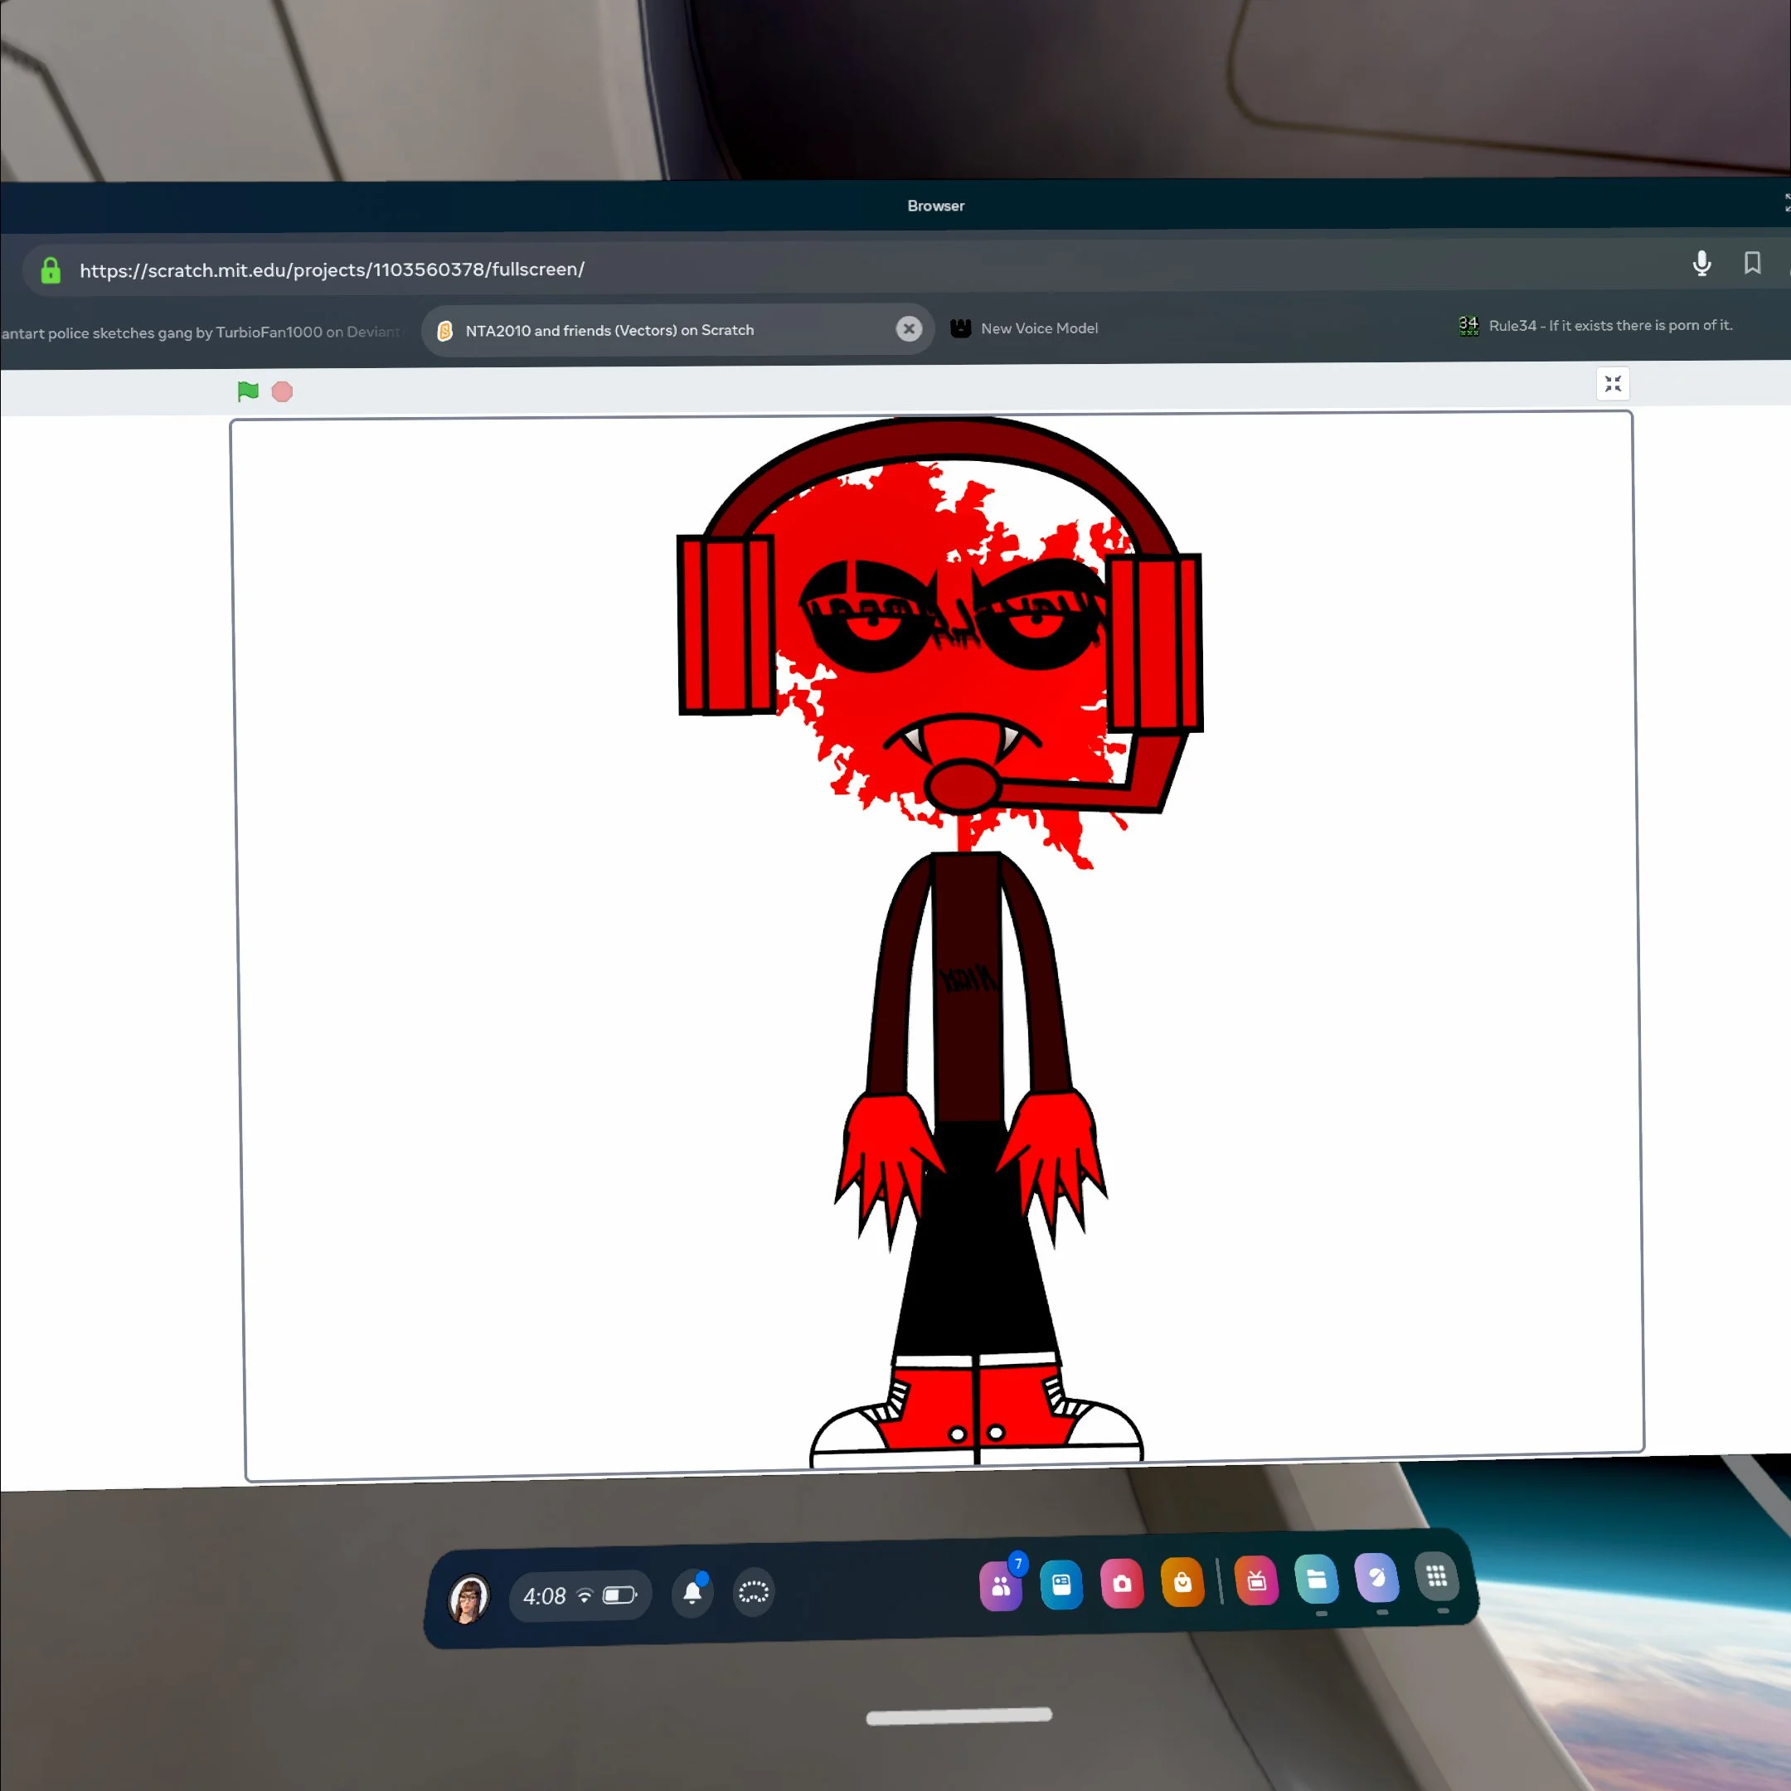Click the green flag to start project

click(248, 391)
